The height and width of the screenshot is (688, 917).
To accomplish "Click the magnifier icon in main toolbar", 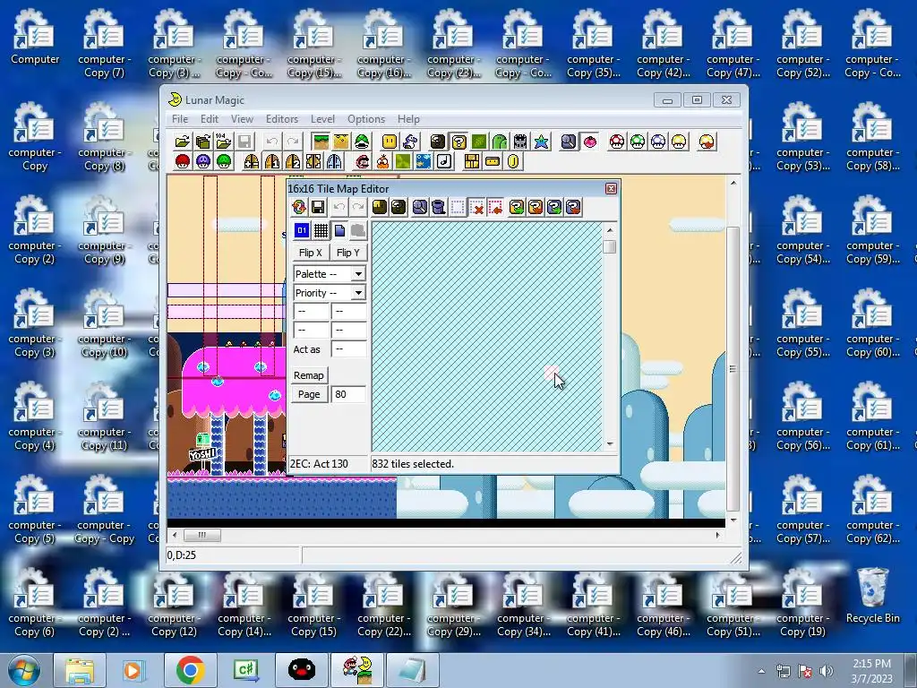I will 569,142.
